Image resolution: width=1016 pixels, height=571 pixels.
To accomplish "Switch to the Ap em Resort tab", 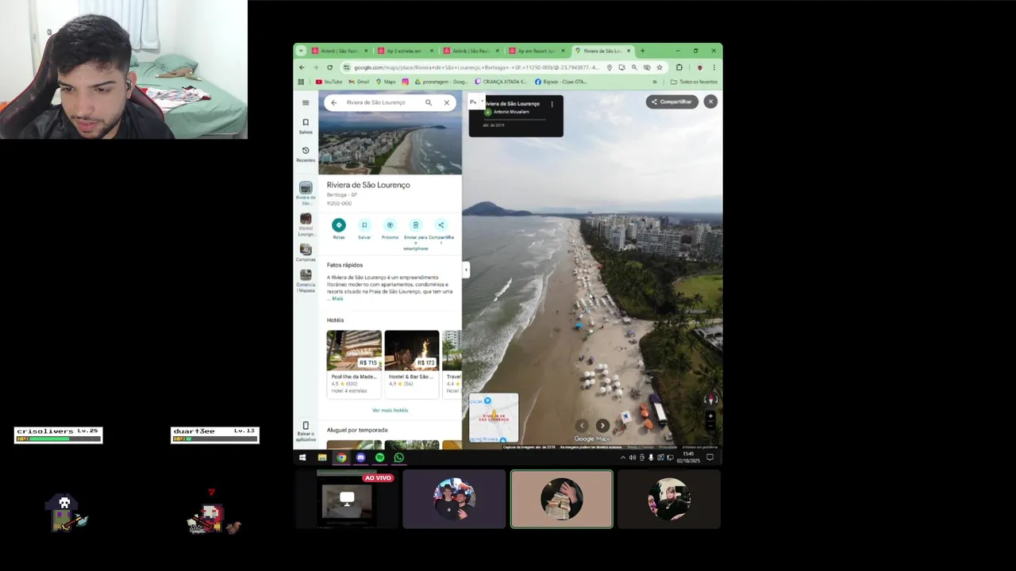I will [x=537, y=51].
